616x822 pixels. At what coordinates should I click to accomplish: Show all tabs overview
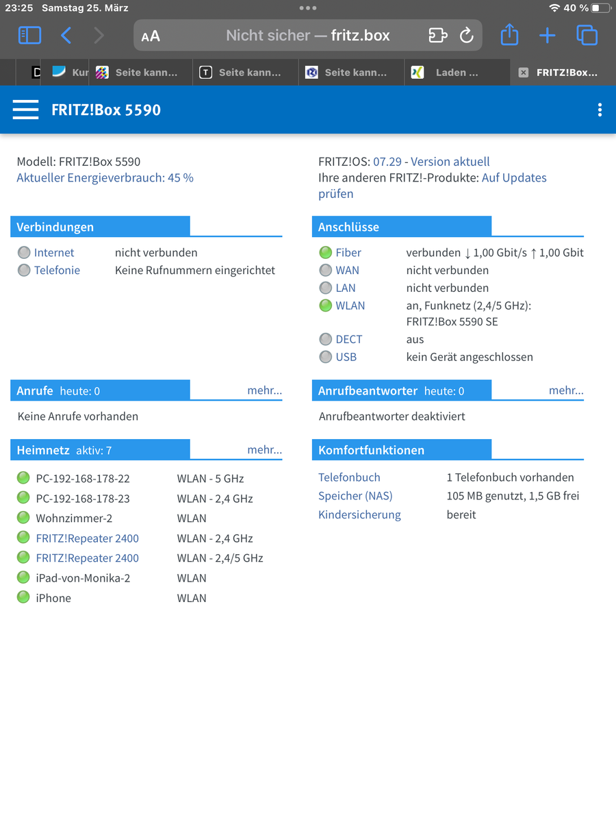click(587, 35)
